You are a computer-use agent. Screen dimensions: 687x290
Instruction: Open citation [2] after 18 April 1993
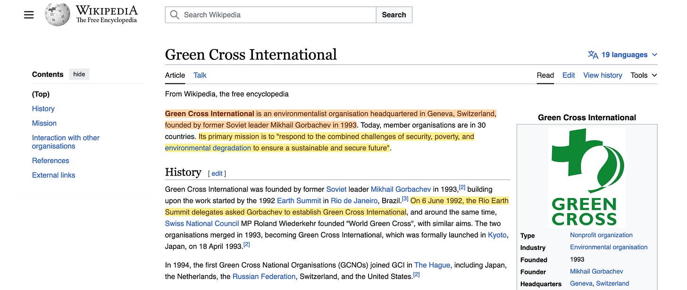[x=246, y=244]
